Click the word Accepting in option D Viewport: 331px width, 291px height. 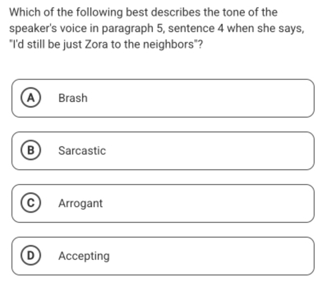pos(84,256)
